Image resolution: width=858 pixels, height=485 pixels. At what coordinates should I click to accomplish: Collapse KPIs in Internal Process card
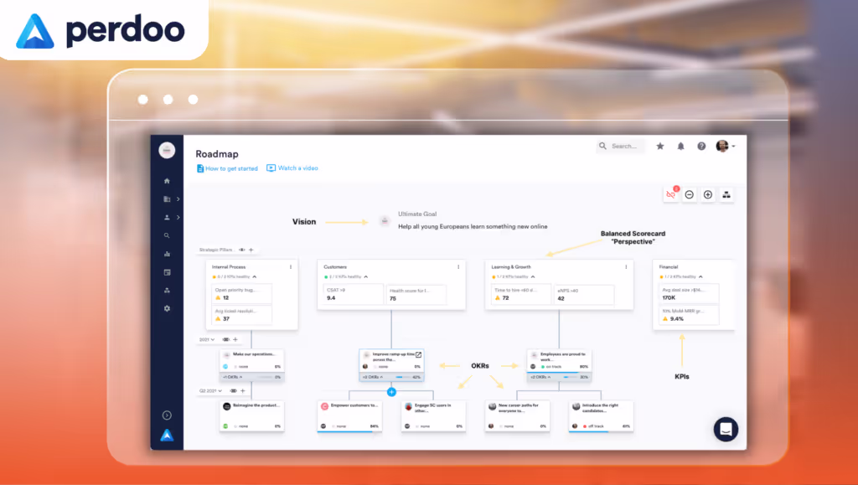point(254,276)
